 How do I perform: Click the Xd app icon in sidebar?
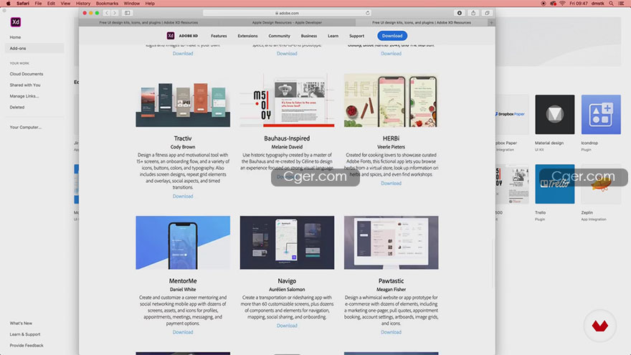[x=16, y=22]
